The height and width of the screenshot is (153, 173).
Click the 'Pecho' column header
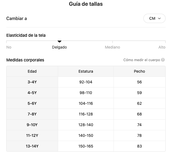pos(140,71)
